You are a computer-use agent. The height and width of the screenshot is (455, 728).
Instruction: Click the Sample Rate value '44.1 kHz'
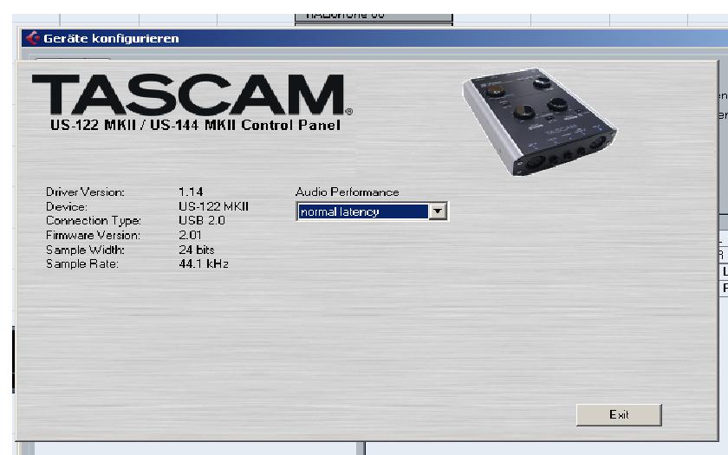[x=204, y=264]
